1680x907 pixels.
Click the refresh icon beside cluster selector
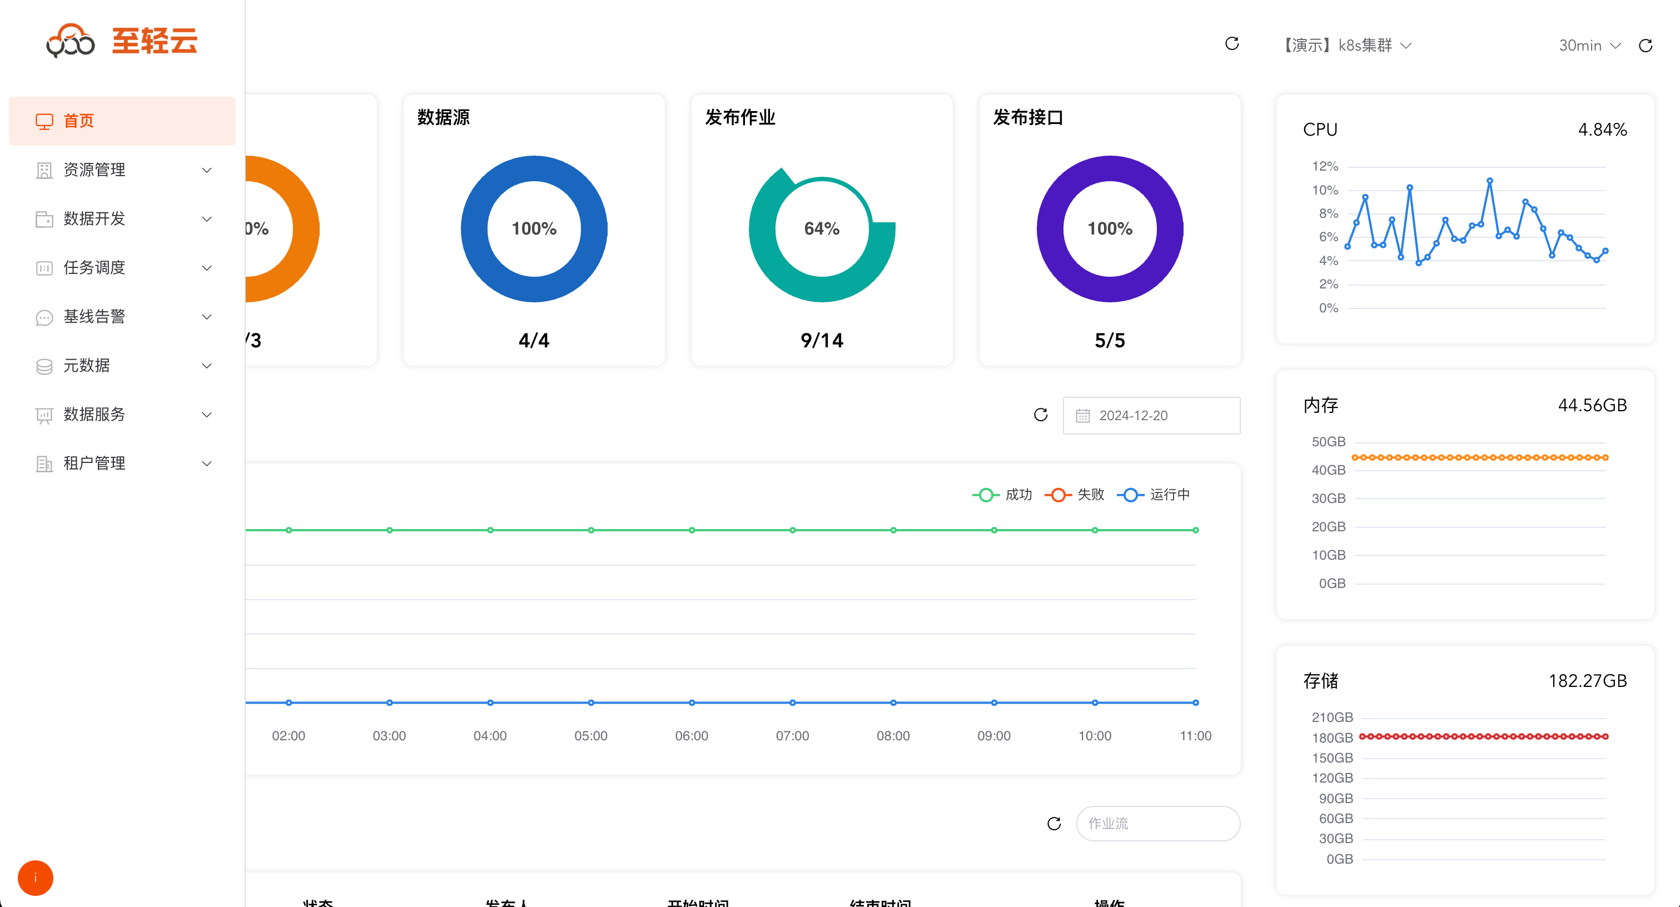(1232, 44)
